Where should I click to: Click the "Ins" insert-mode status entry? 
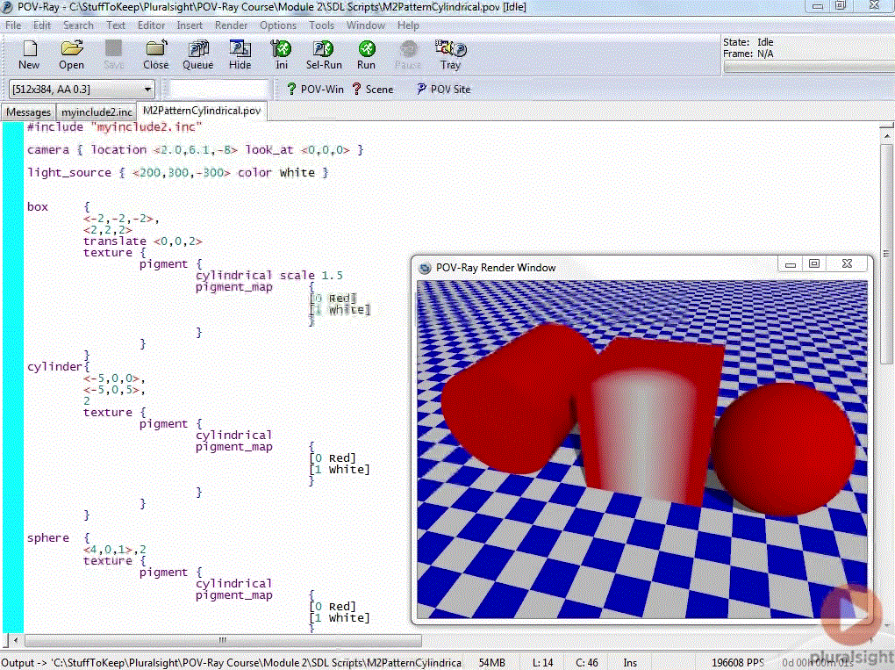point(630,663)
